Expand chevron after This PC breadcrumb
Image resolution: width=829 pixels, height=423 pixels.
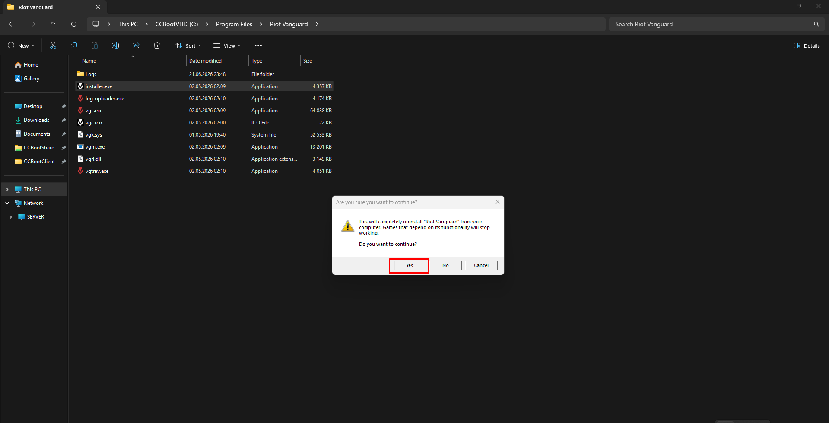pyautogui.click(x=146, y=24)
